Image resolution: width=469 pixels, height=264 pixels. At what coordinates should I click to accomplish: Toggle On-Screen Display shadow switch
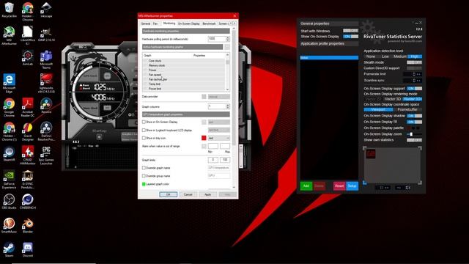[x=414, y=116]
